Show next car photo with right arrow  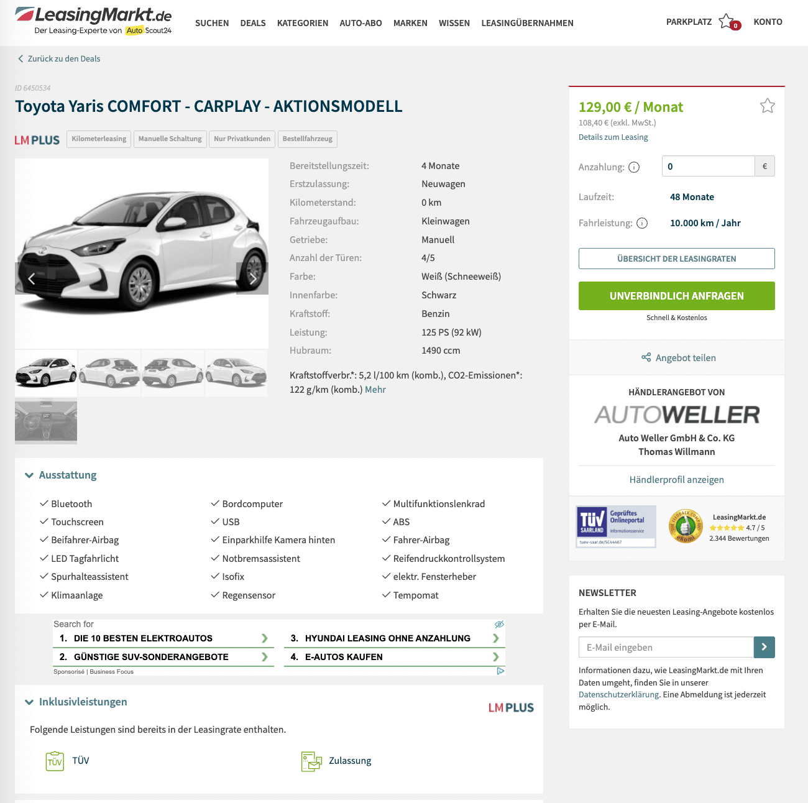pos(252,278)
